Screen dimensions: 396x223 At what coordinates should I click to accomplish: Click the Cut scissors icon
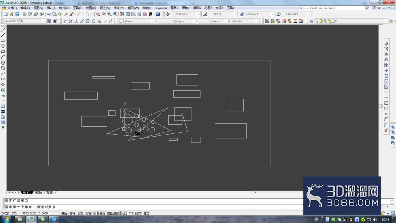(x=49, y=14)
